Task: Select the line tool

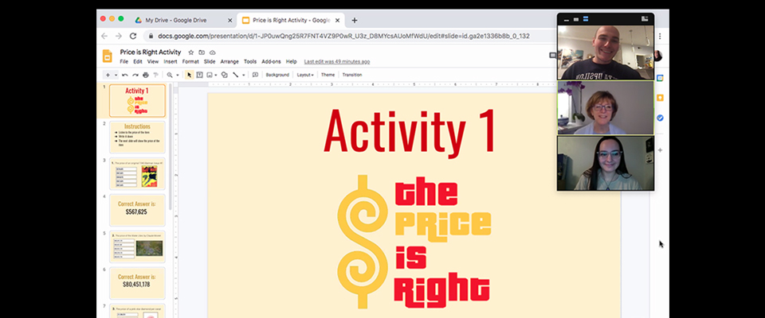Action: pyautogui.click(x=236, y=75)
